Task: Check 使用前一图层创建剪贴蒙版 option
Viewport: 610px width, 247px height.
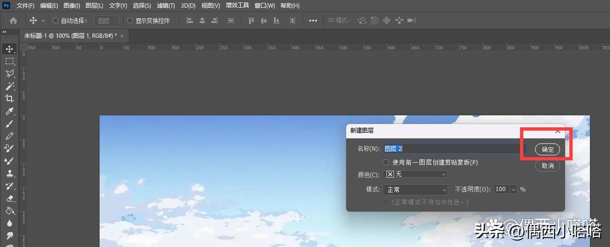Action: pos(386,162)
